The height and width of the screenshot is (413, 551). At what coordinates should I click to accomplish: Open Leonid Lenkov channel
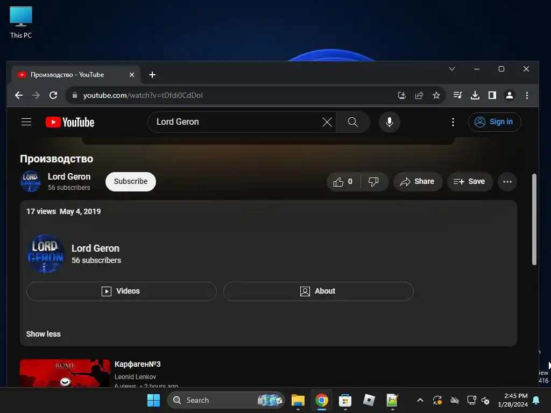[x=135, y=377]
